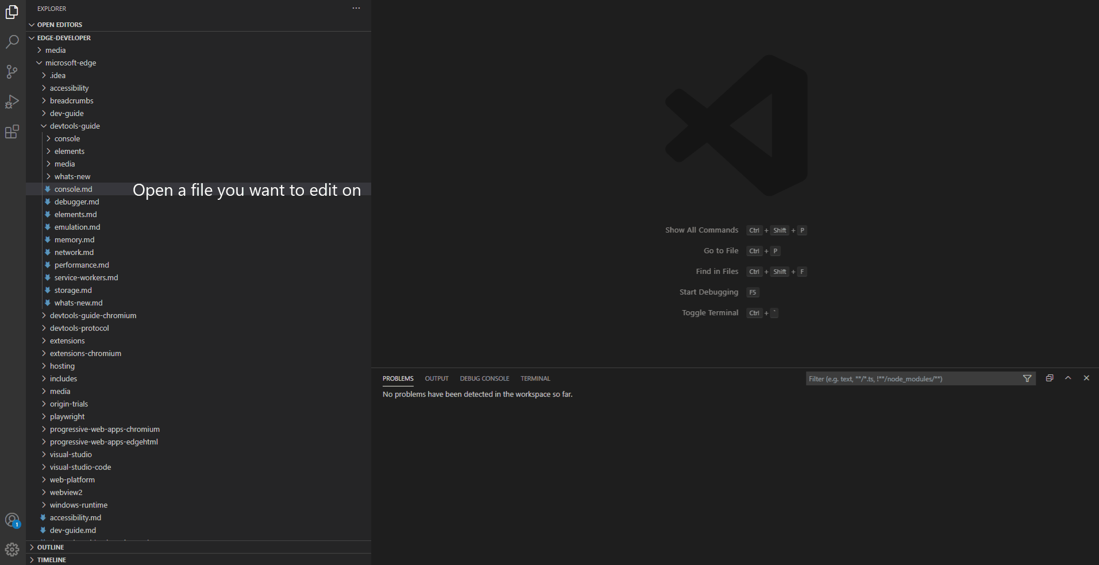Switch to the DEBUG CONSOLE tab

484,378
